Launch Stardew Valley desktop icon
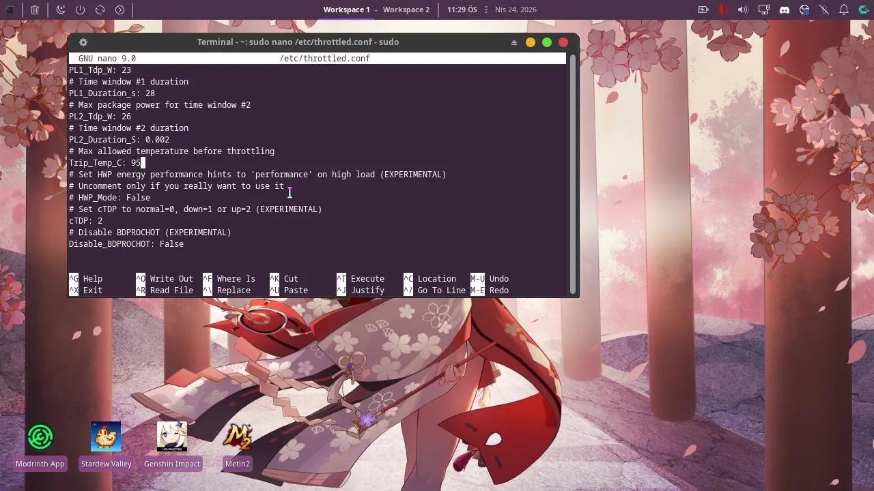The image size is (874, 491). pyautogui.click(x=106, y=447)
